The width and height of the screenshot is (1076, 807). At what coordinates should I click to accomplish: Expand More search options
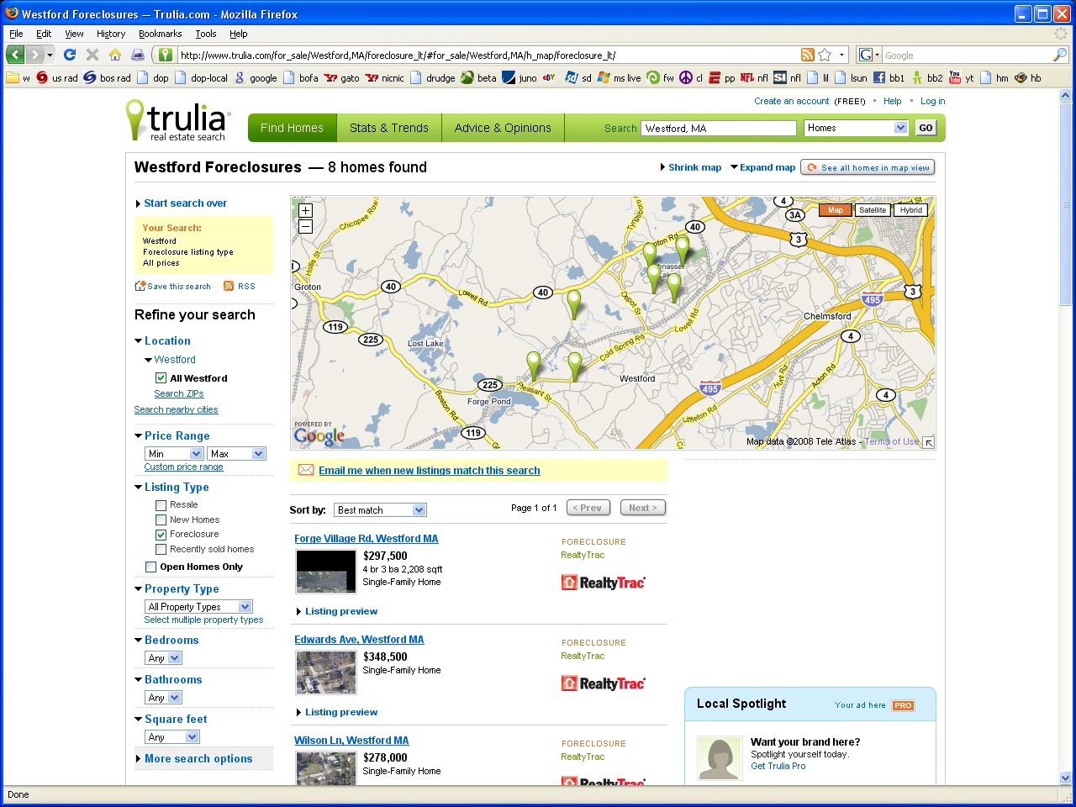coord(198,758)
